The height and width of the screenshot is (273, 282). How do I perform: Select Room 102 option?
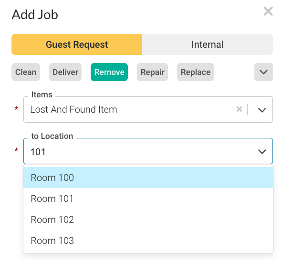[x=148, y=220]
